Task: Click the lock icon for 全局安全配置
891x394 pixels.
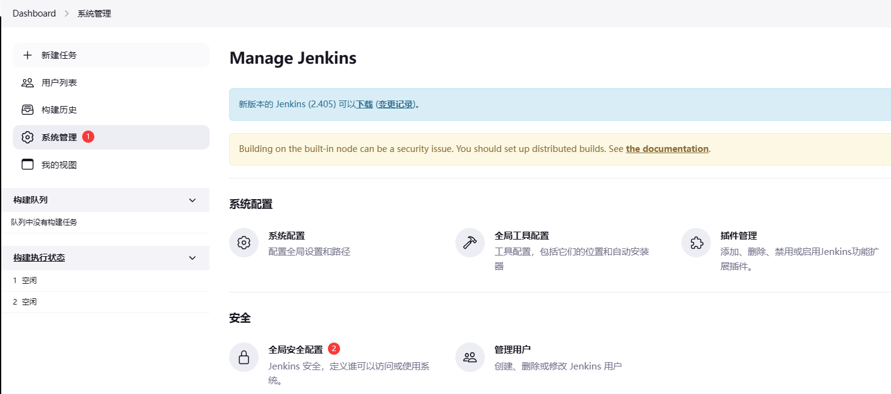Action: (244, 357)
